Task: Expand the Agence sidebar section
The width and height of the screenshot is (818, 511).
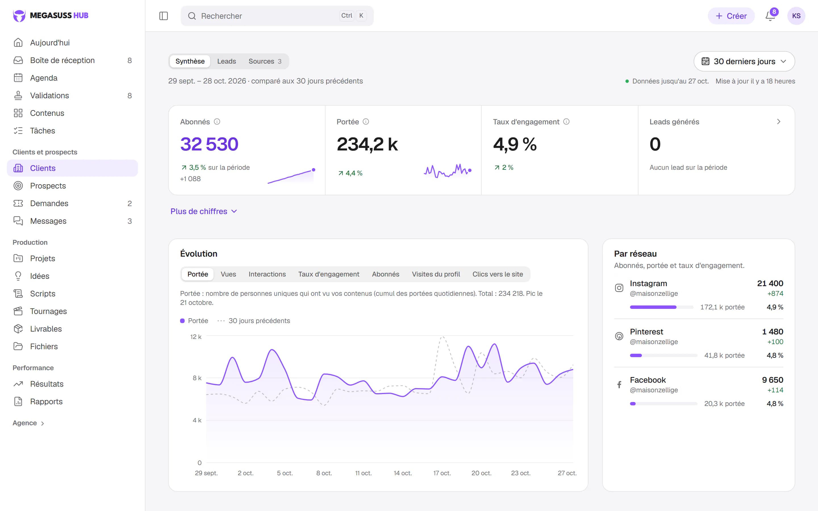Action: pyautogui.click(x=28, y=423)
